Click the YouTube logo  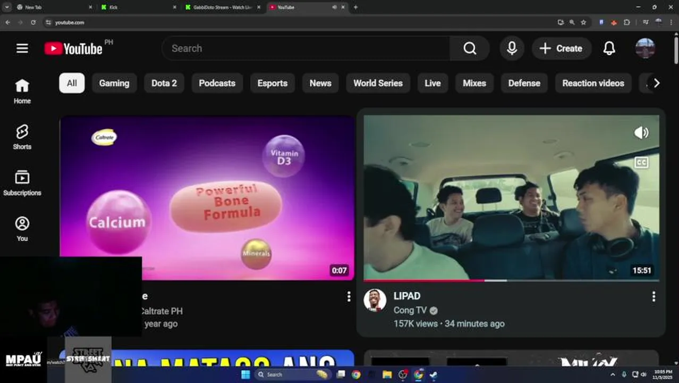pyautogui.click(x=74, y=48)
